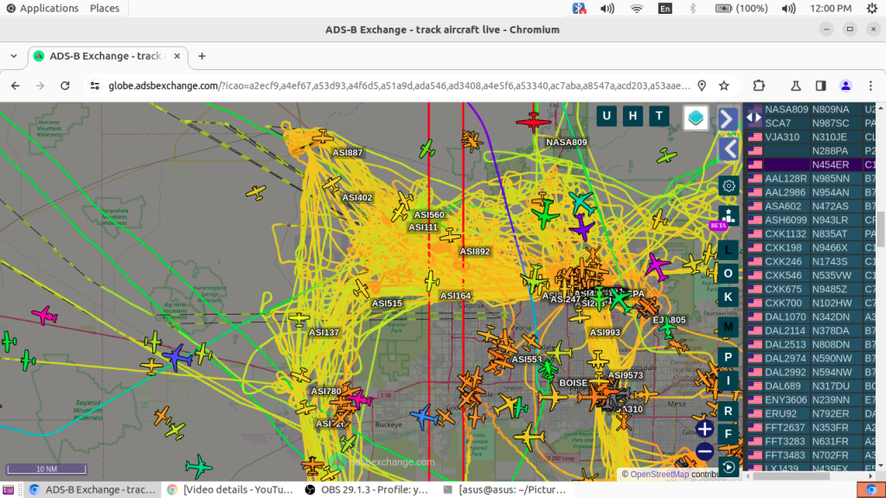Bookmark this page with the star icon

pos(724,86)
